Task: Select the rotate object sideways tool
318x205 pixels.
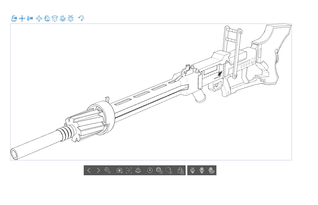Action: pos(55,19)
